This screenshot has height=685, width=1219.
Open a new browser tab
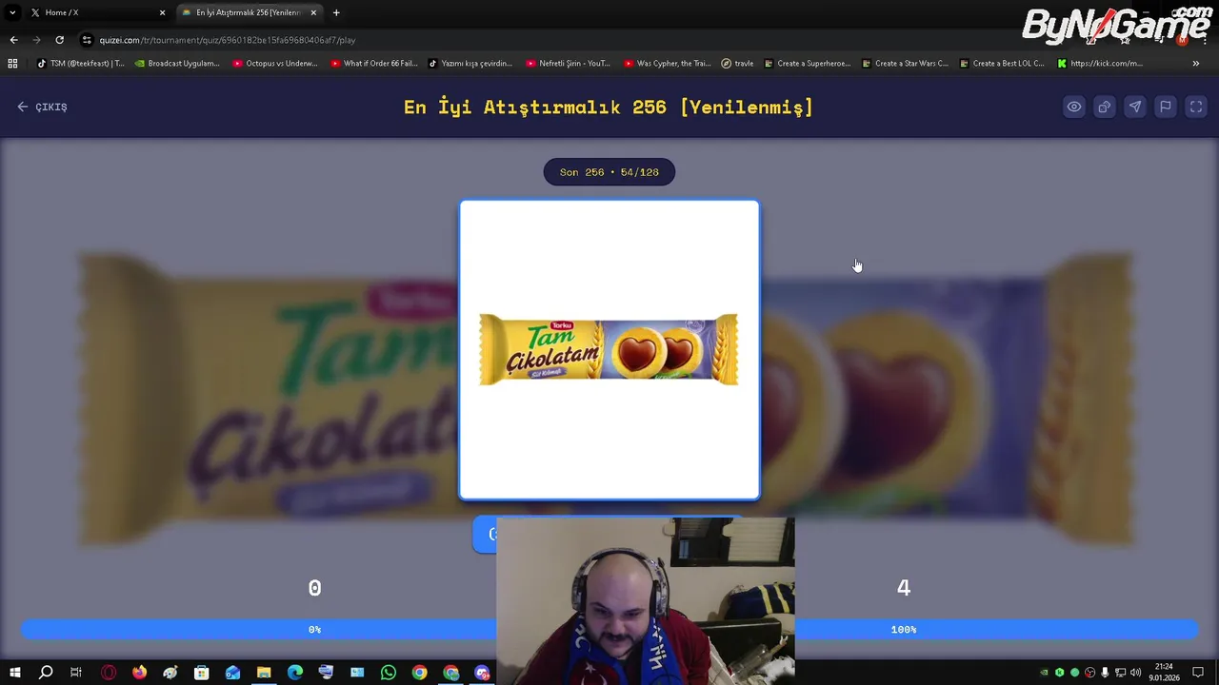tap(336, 12)
